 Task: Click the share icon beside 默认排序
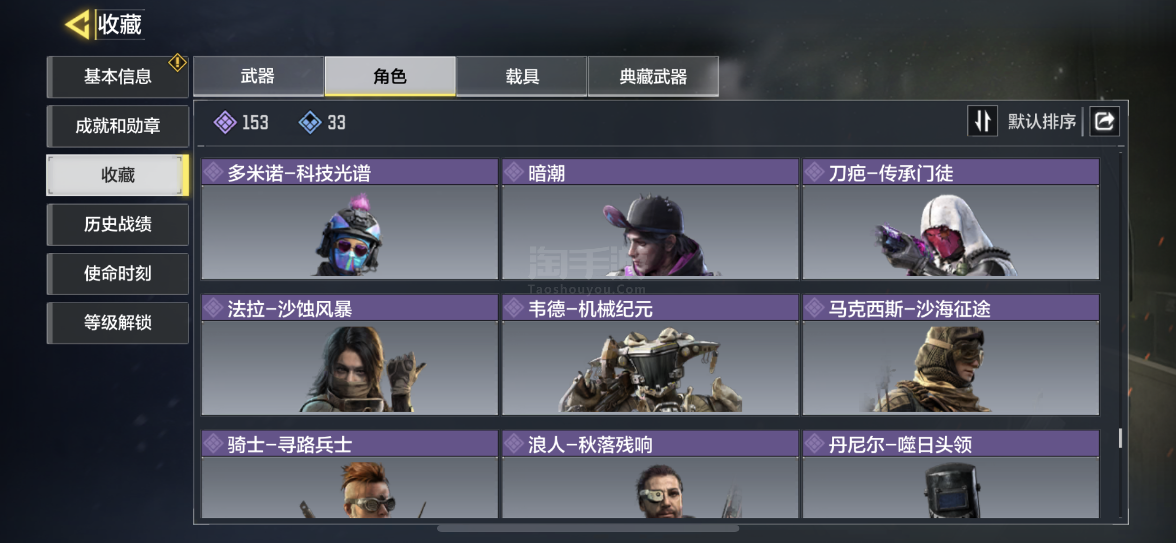click(x=1104, y=122)
